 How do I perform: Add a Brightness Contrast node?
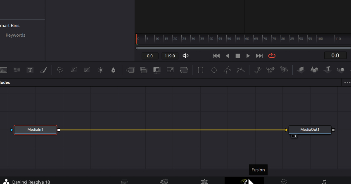(x=100, y=70)
